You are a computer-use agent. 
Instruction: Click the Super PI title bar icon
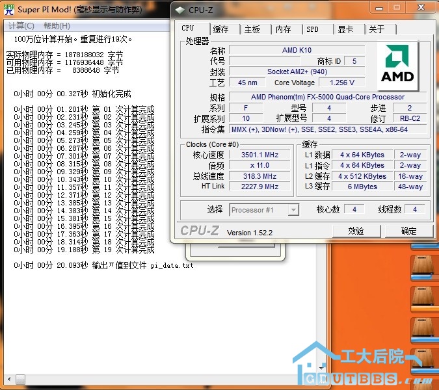[x=8, y=10]
